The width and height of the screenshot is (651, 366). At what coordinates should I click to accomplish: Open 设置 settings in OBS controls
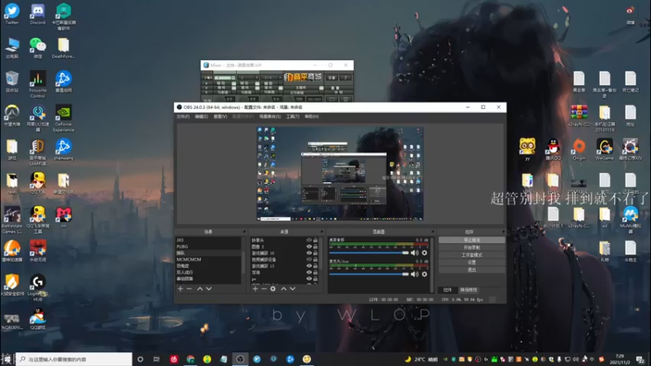tap(472, 263)
